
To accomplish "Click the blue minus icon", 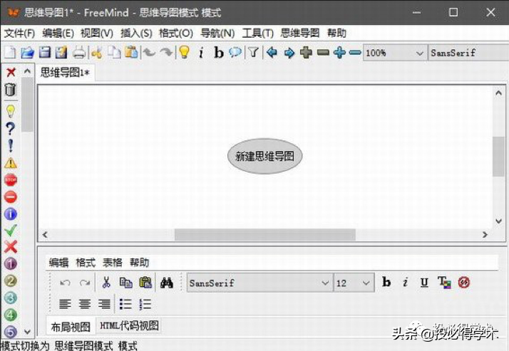I will coord(355,52).
